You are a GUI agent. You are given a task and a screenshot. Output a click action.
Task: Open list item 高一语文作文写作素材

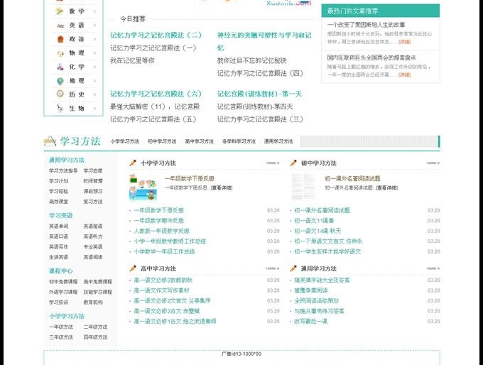point(161,290)
